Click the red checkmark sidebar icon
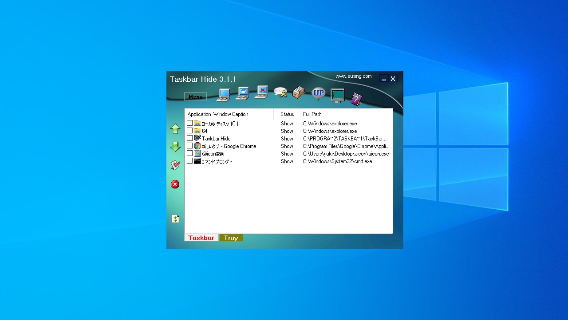Image resolution: width=568 pixels, height=320 pixels. [x=175, y=165]
